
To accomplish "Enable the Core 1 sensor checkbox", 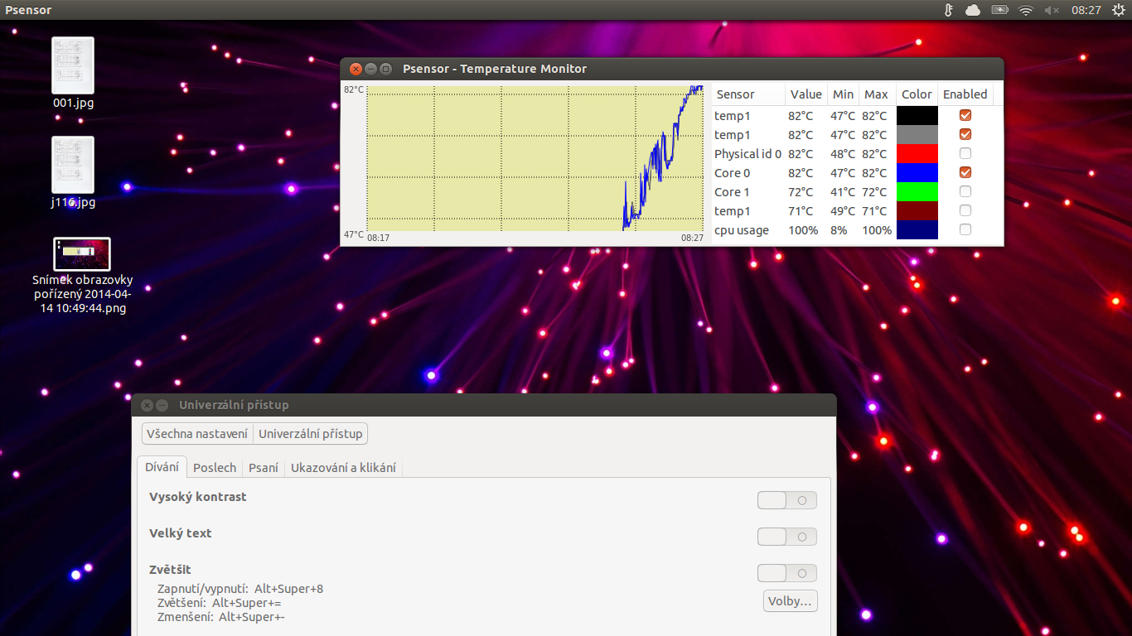I will 965,191.
